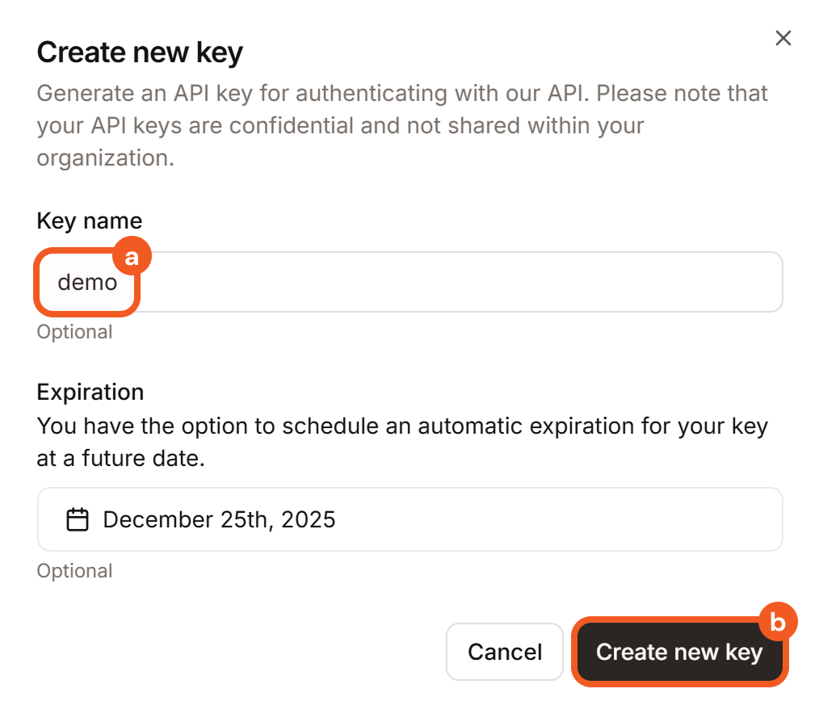Click the "Create new key" dialog heading
This screenshot has width=819, height=718.
[140, 53]
